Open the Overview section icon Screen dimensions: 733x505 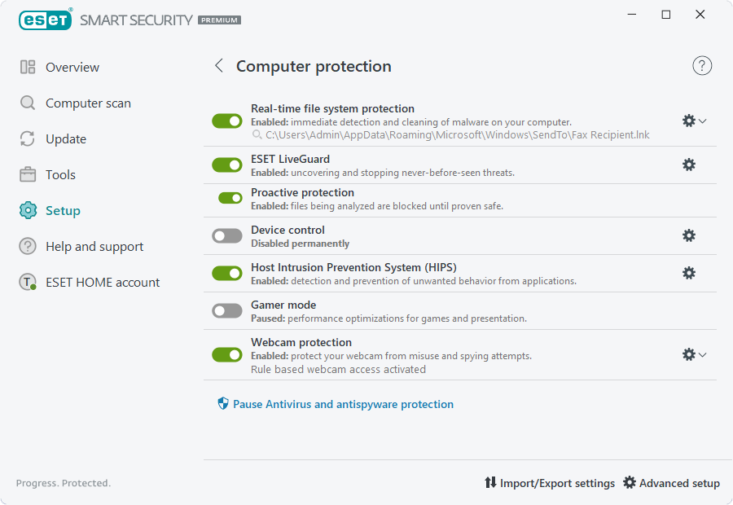coord(26,67)
